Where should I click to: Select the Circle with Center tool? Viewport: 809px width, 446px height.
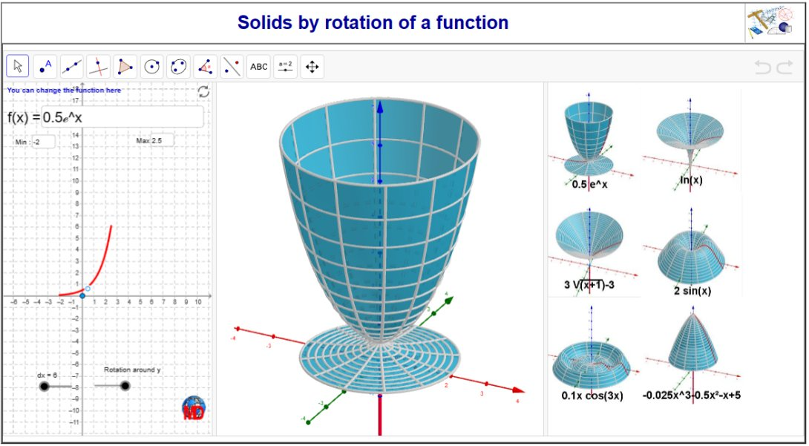[151, 65]
